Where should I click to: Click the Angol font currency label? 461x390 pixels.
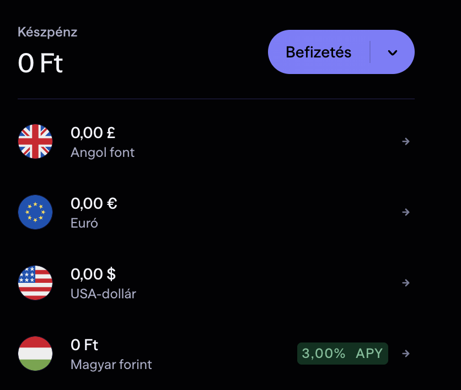point(103,152)
